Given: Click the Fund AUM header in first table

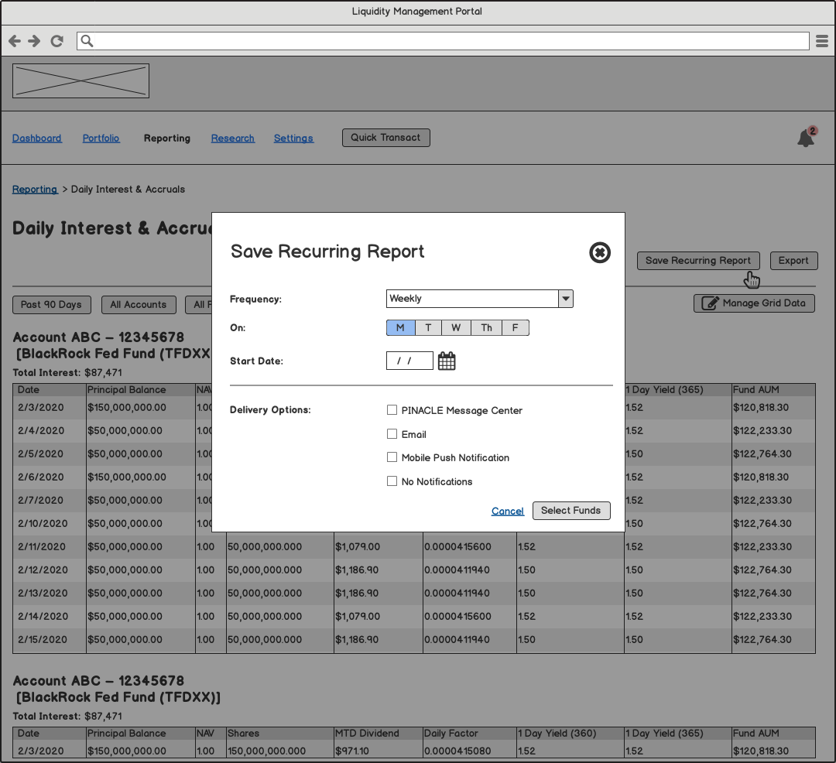Looking at the screenshot, I should click(773, 389).
